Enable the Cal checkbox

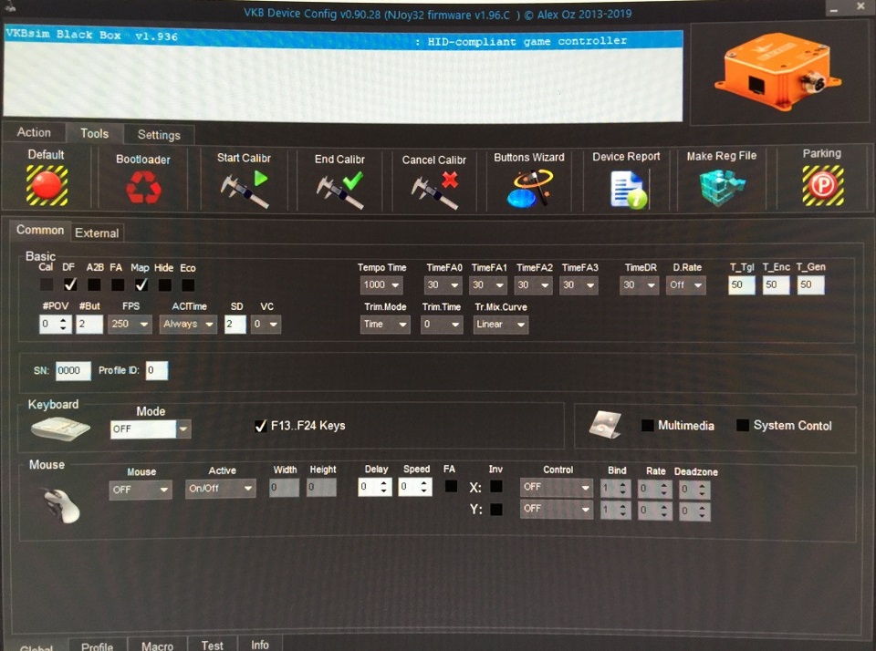pyautogui.click(x=47, y=284)
